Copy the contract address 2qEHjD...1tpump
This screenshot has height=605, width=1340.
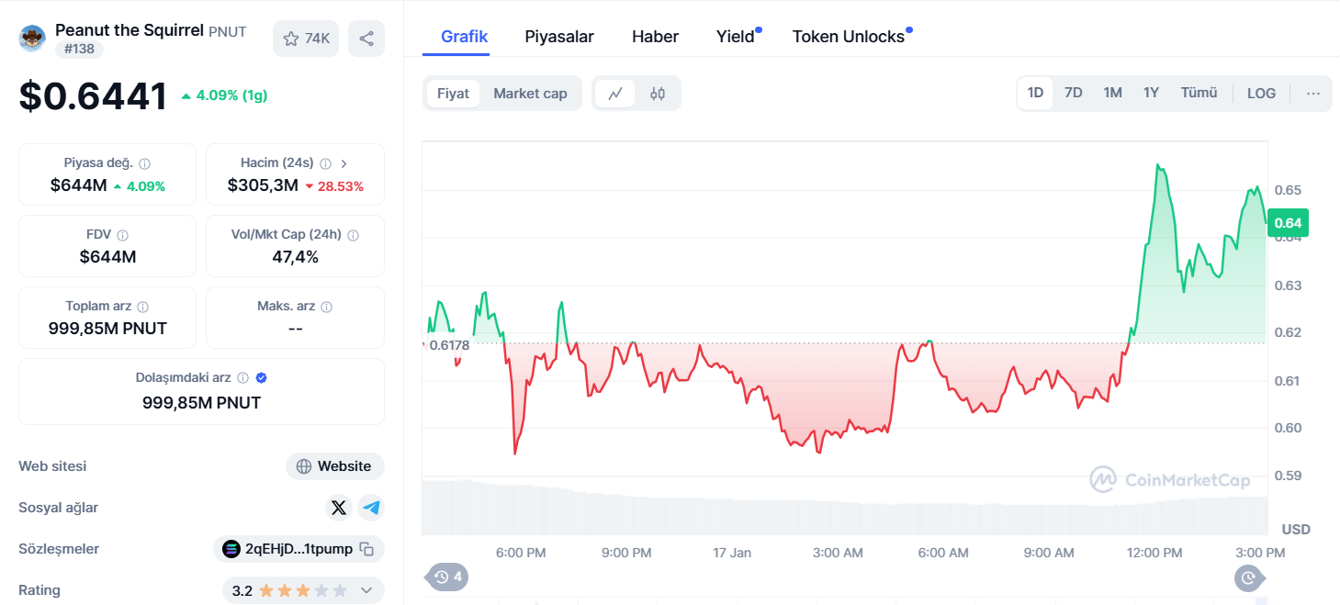(x=367, y=549)
